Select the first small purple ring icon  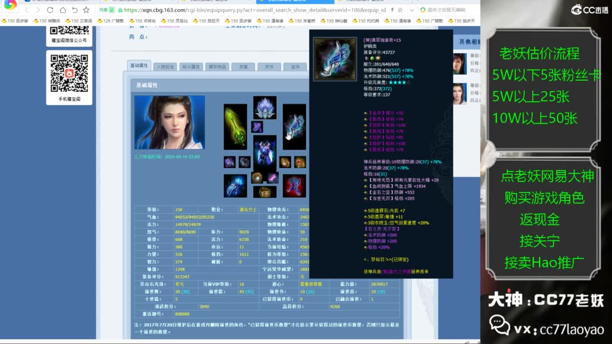pyautogui.click(x=229, y=162)
